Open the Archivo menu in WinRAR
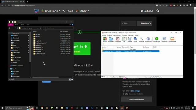196x110 pixels. (x=104, y=35)
